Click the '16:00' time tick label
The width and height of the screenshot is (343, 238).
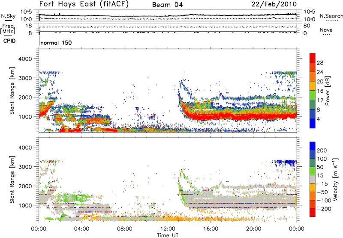click(x=211, y=229)
